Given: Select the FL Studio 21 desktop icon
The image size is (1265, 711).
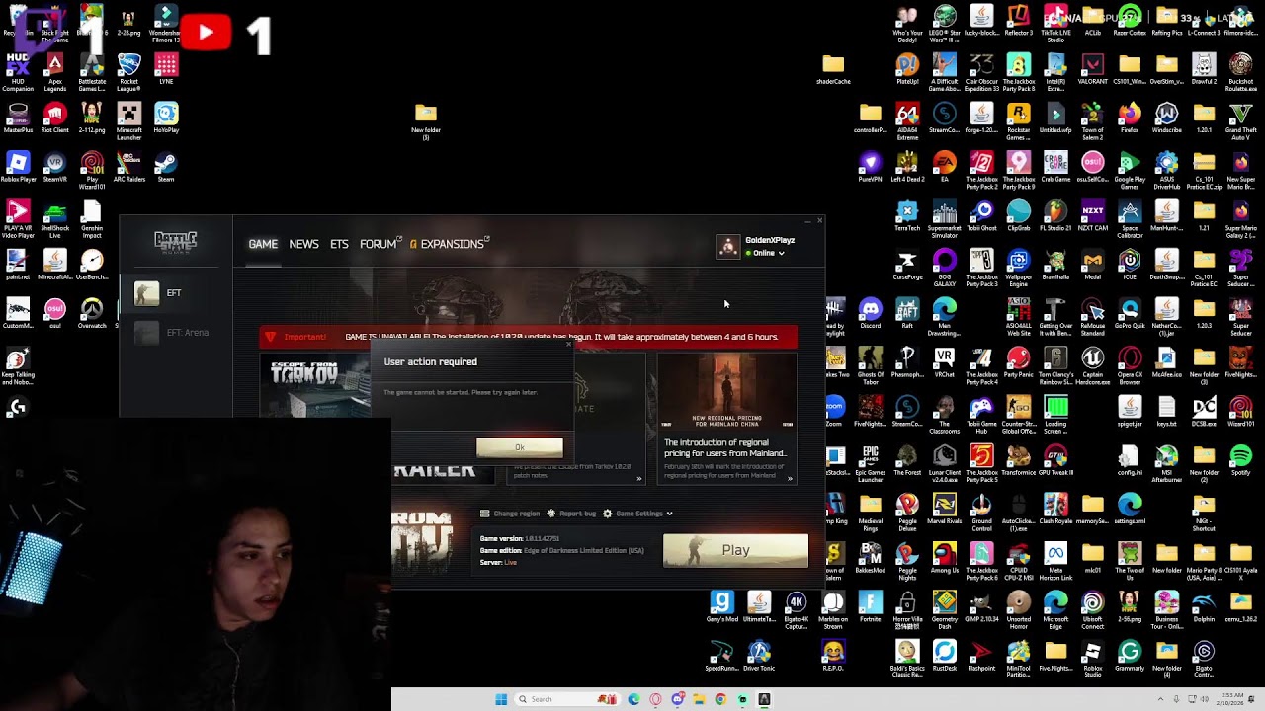Looking at the screenshot, I should [x=1055, y=214].
